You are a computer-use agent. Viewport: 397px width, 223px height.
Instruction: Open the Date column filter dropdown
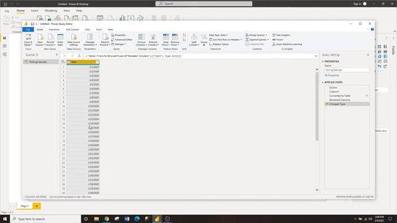tap(97, 62)
